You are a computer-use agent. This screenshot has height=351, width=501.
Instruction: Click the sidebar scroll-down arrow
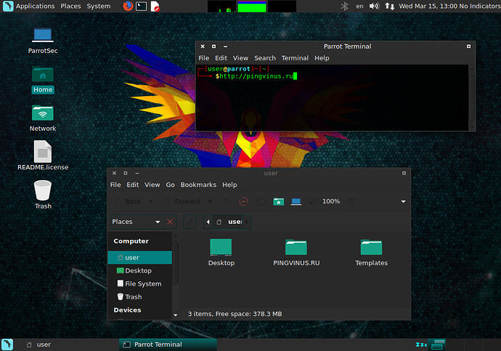(x=176, y=315)
